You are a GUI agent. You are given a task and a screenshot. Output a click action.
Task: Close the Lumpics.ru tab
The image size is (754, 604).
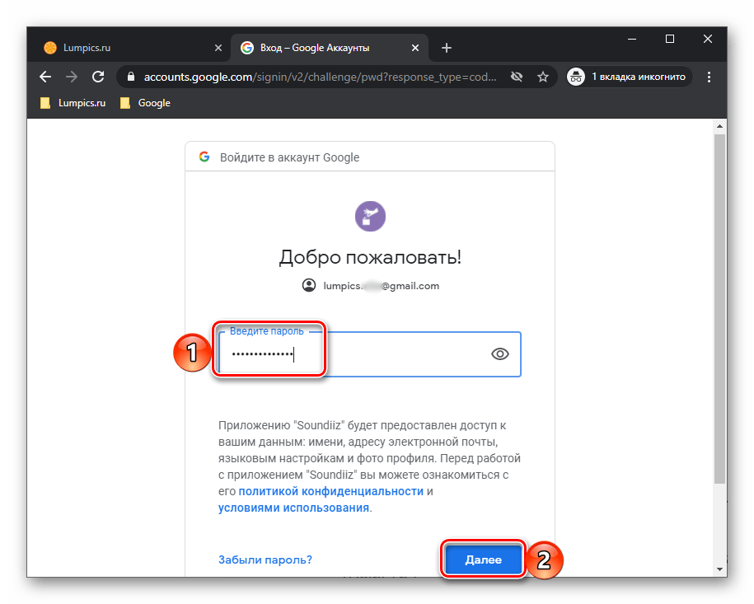(x=218, y=48)
